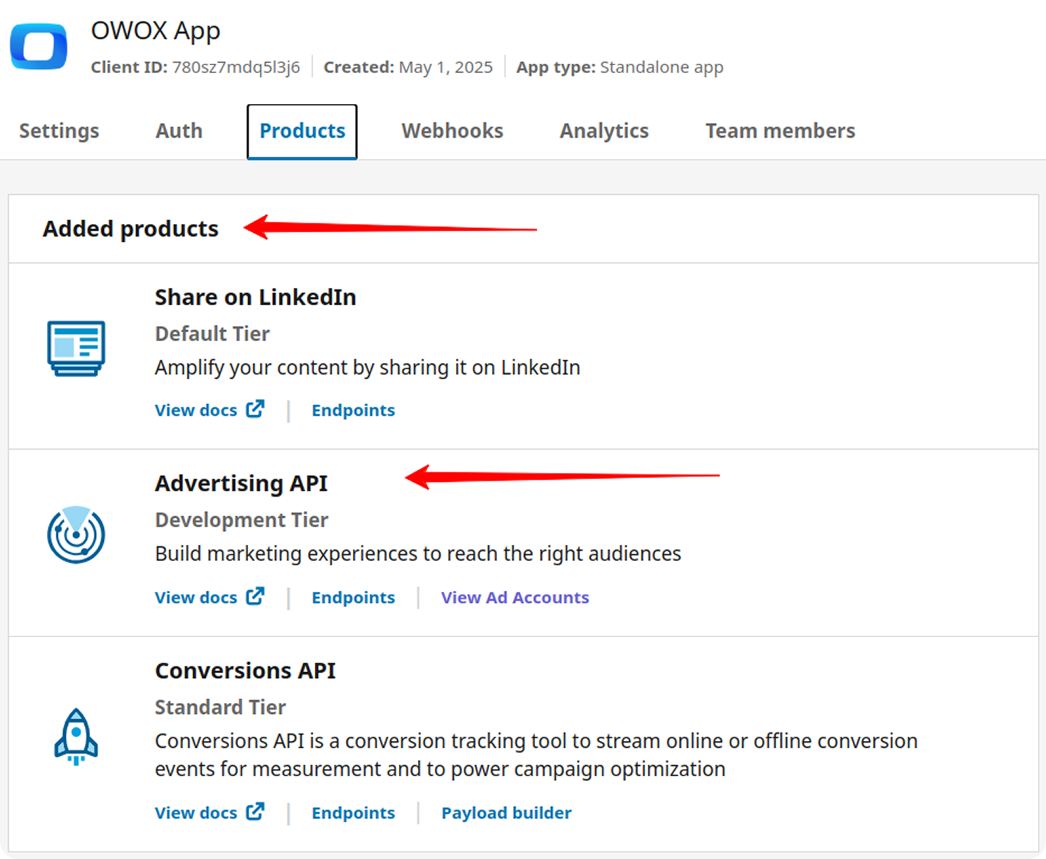The height and width of the screenshot is (859, 1046).
Task: Open the Payload builder for Conversions API
Action: point(506,812)
